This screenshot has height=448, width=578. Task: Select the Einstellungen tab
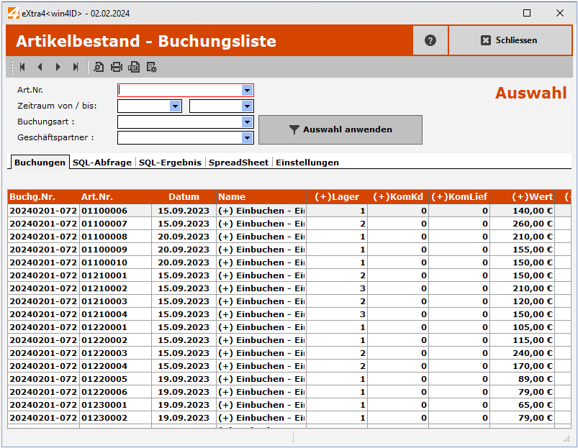tap(307, 163)
